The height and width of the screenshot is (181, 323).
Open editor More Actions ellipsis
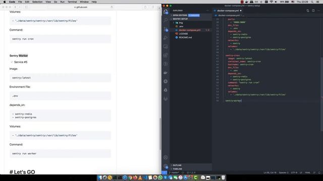[318, 11]
